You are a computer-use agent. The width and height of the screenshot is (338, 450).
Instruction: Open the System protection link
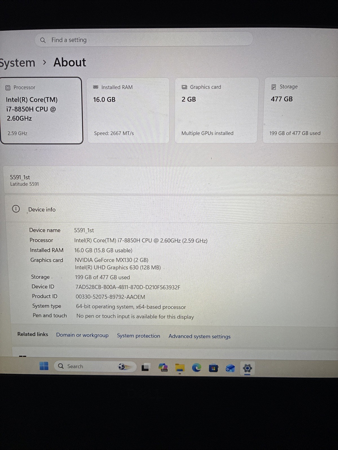click(x=138, y=336)
